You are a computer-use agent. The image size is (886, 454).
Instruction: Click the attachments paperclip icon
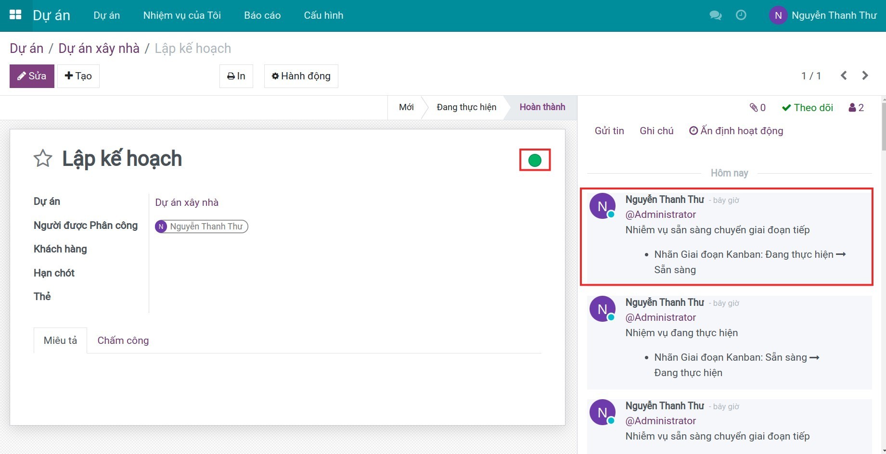[x=757, y=108]
